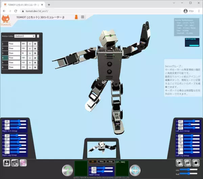This screenshot has height=179, width=203.
Task: Select the TOMOT 3D simulator browser tab
Action: (x=23, y=5)
